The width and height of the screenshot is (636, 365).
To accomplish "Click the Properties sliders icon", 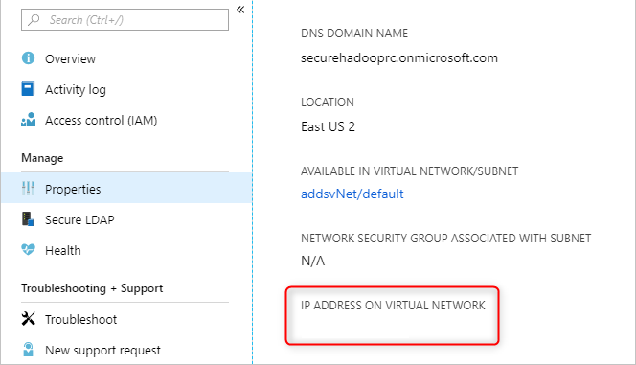I will point(28,188).
